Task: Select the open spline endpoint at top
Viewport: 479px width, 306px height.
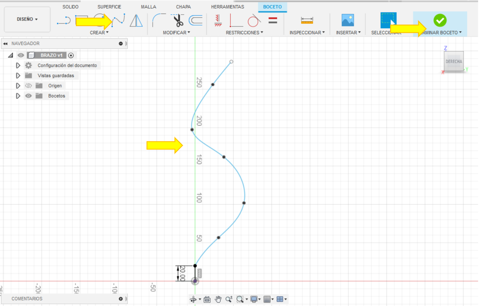Action: point(231,62)
